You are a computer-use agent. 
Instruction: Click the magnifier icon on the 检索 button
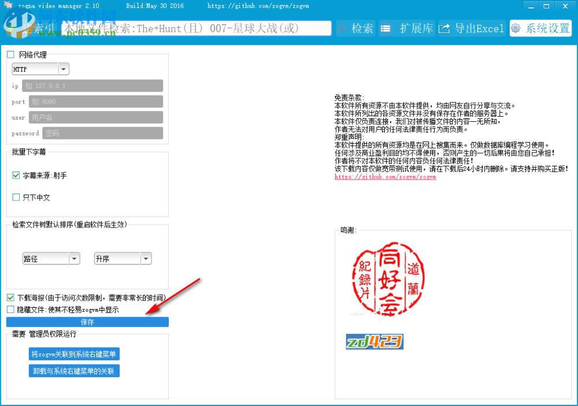(x=342, y=28)
